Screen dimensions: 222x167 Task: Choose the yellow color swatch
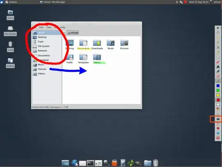[218, 95]
